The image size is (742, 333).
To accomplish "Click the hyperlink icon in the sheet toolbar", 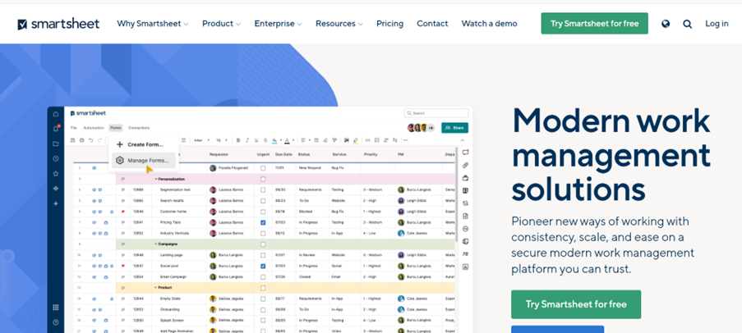I will click(x=367, y=140).
